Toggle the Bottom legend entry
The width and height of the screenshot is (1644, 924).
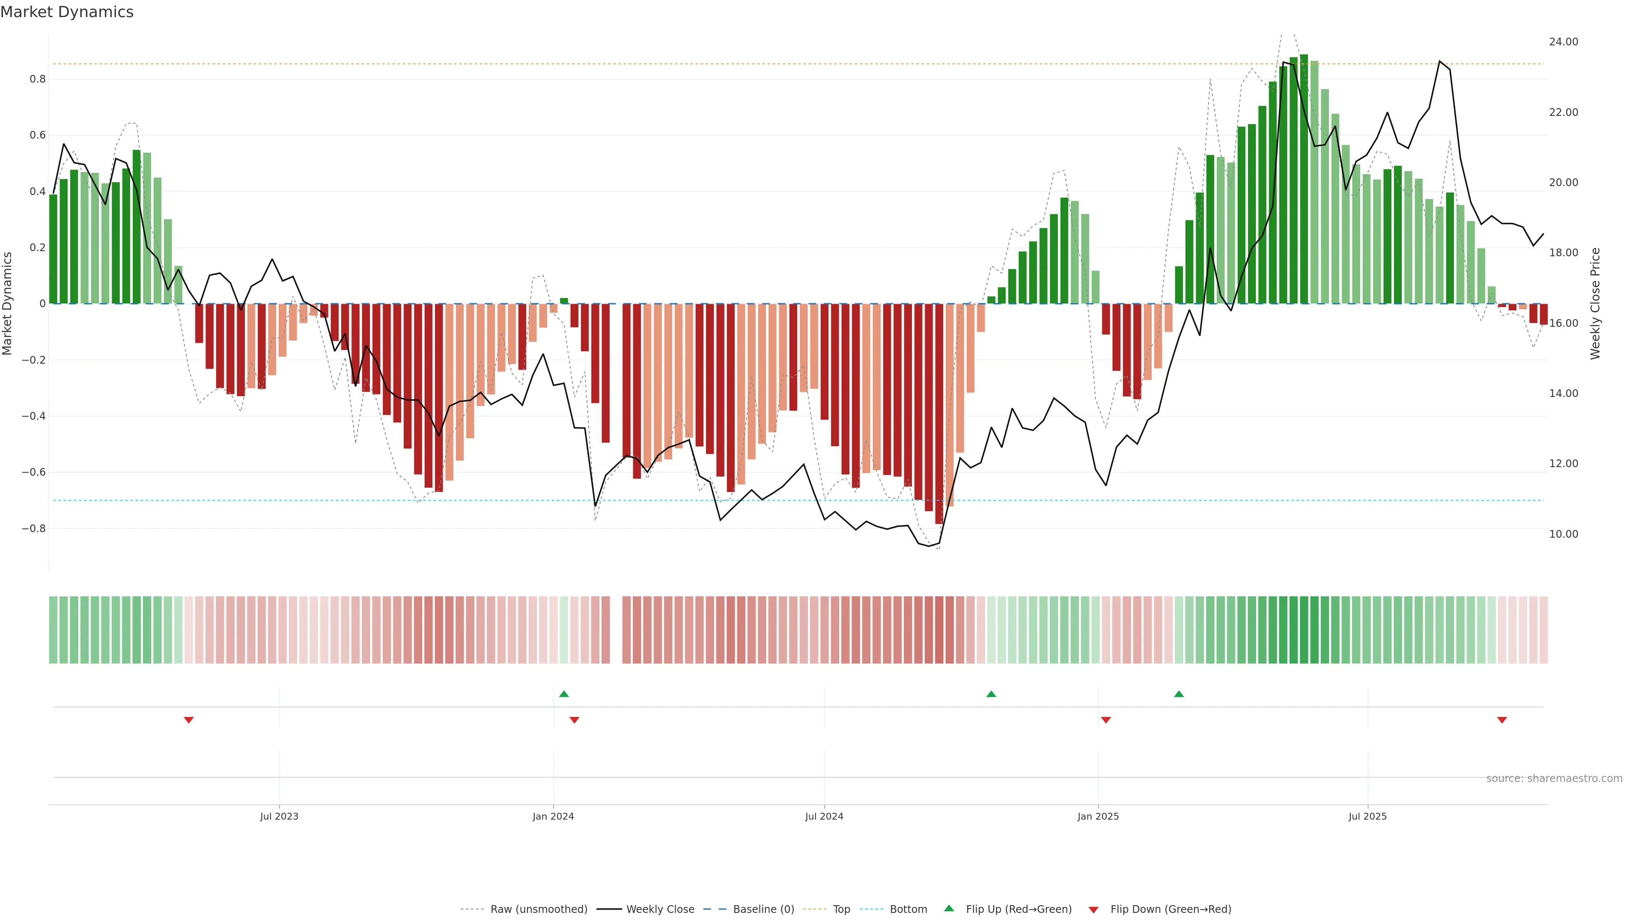[x=908, y=909]
